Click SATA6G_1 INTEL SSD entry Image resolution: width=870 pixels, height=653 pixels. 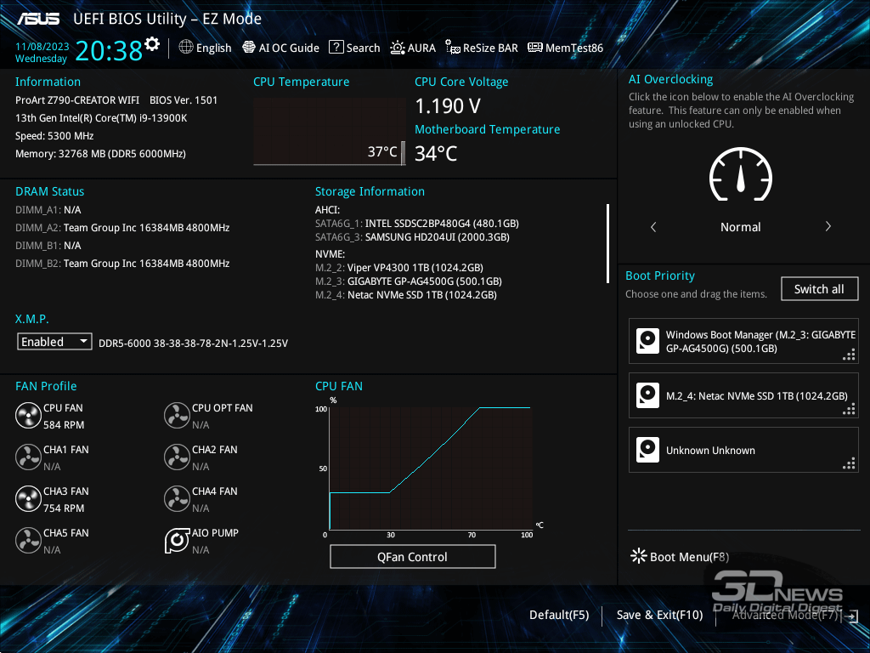(x=416, y=224)
